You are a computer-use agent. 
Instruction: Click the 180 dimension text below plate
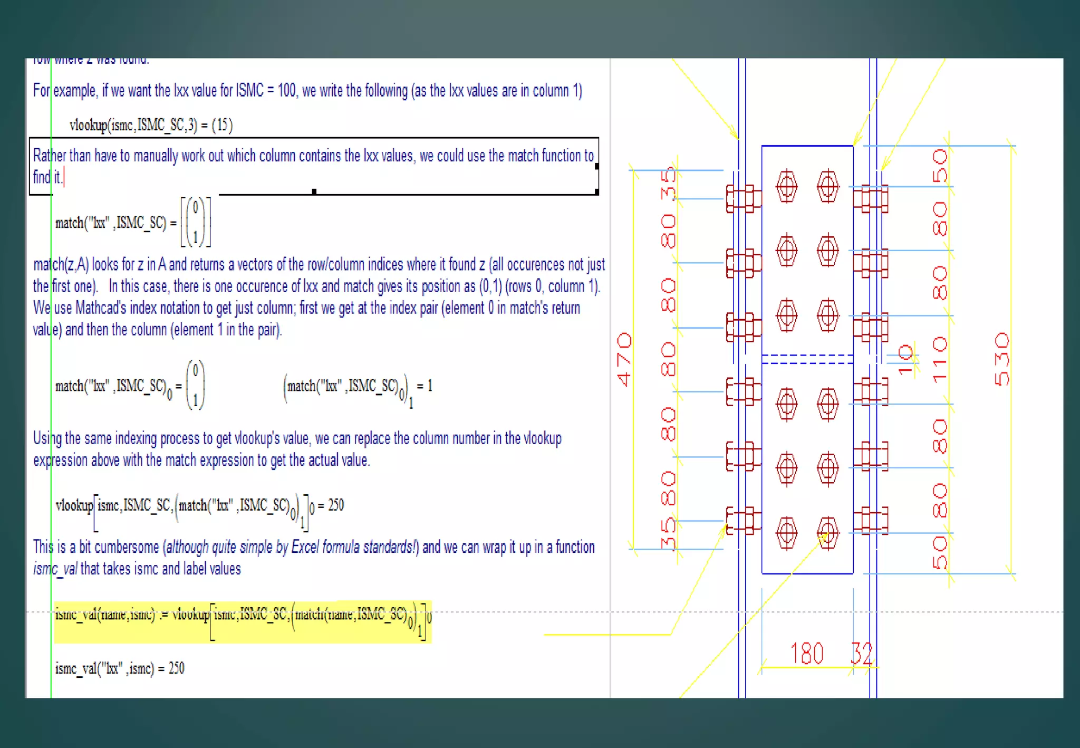(806, 654)
